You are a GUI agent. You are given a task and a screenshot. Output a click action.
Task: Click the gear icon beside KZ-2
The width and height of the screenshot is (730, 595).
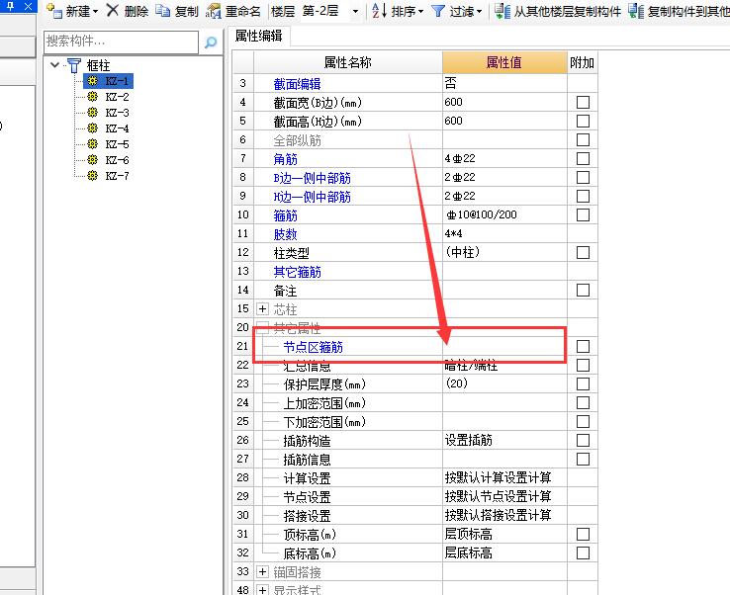[x=93, y=97]
